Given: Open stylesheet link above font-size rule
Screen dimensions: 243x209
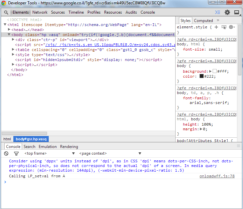Looking at the screenshot, I should click(207, 39).
